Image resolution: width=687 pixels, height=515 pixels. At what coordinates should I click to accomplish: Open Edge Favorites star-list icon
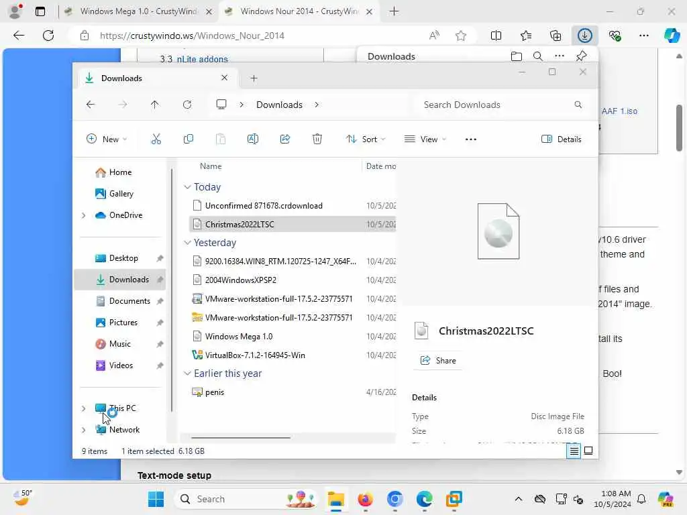[526, 36]
